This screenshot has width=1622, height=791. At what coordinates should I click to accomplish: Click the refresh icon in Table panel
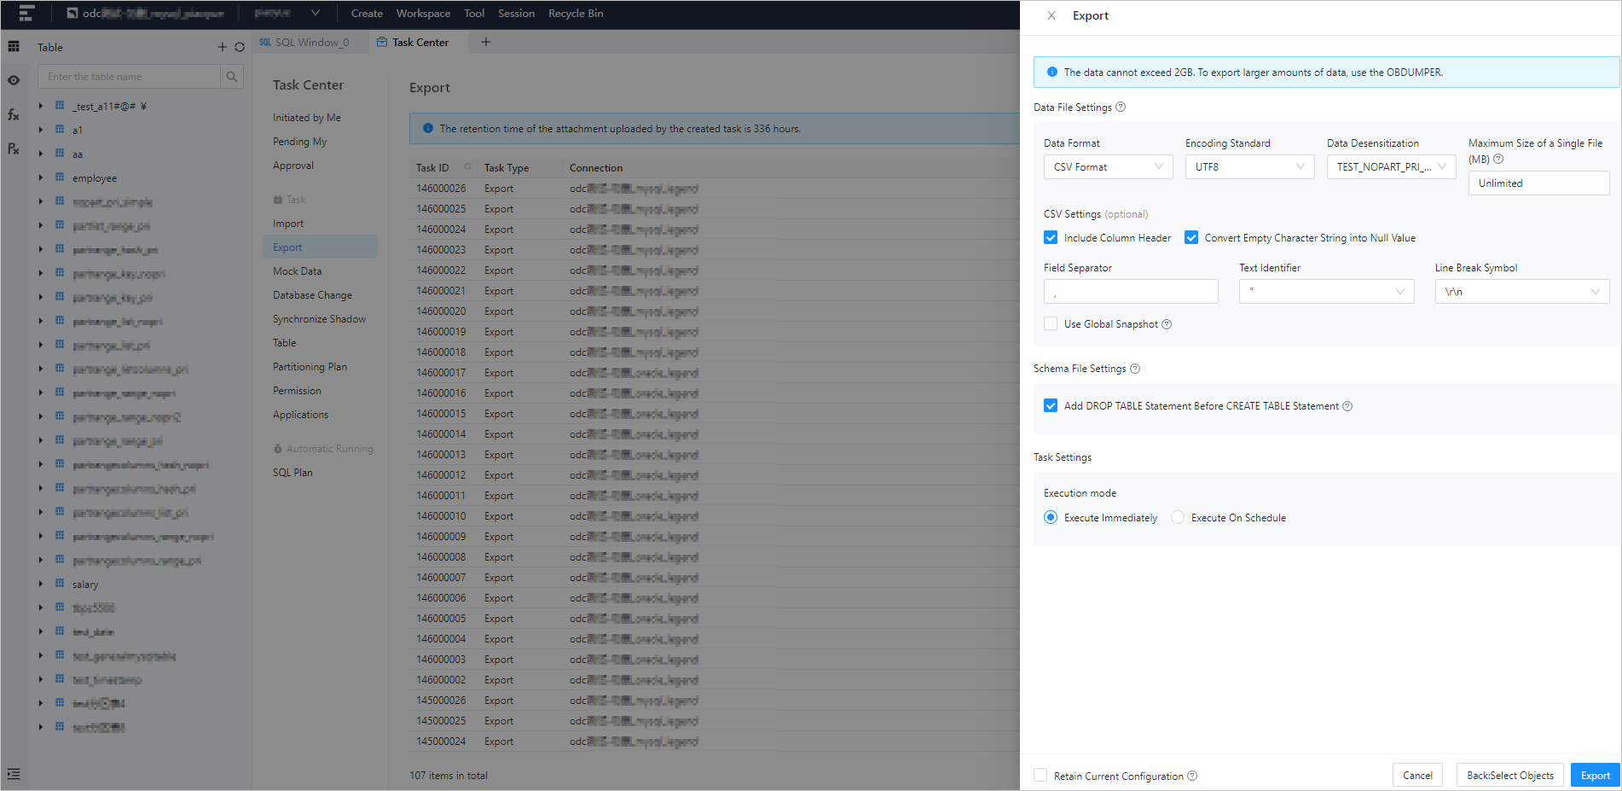click(x=240, y=47)
